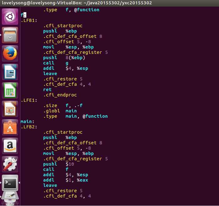Viewport: 219px width, 206px height.
Task: Click the '.LFB1:' label
Action: (29, 20)
